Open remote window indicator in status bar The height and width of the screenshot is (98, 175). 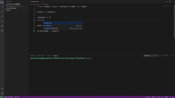pyautogui.click(x=1, y=97)
